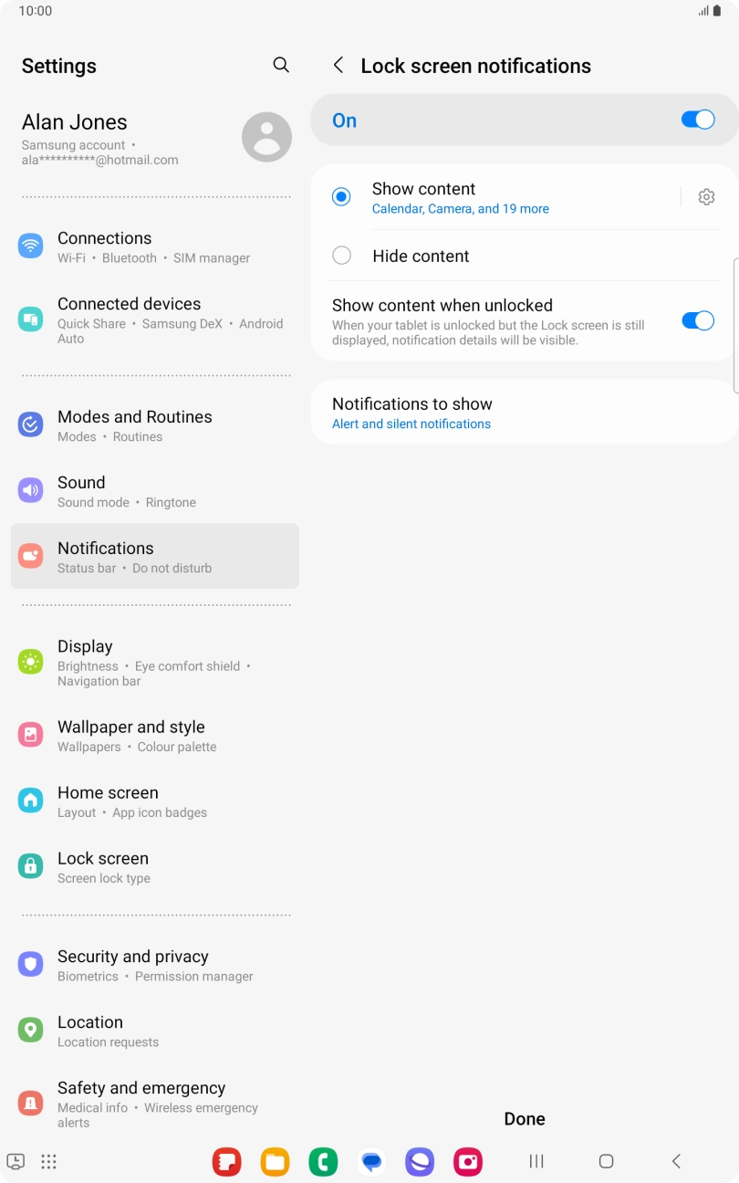Open the Settings search magnifier icon
This screenshot has height=1183, width=739.
(281, 65)
